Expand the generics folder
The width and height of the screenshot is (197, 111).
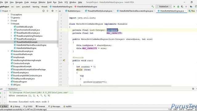coord(8,18)
